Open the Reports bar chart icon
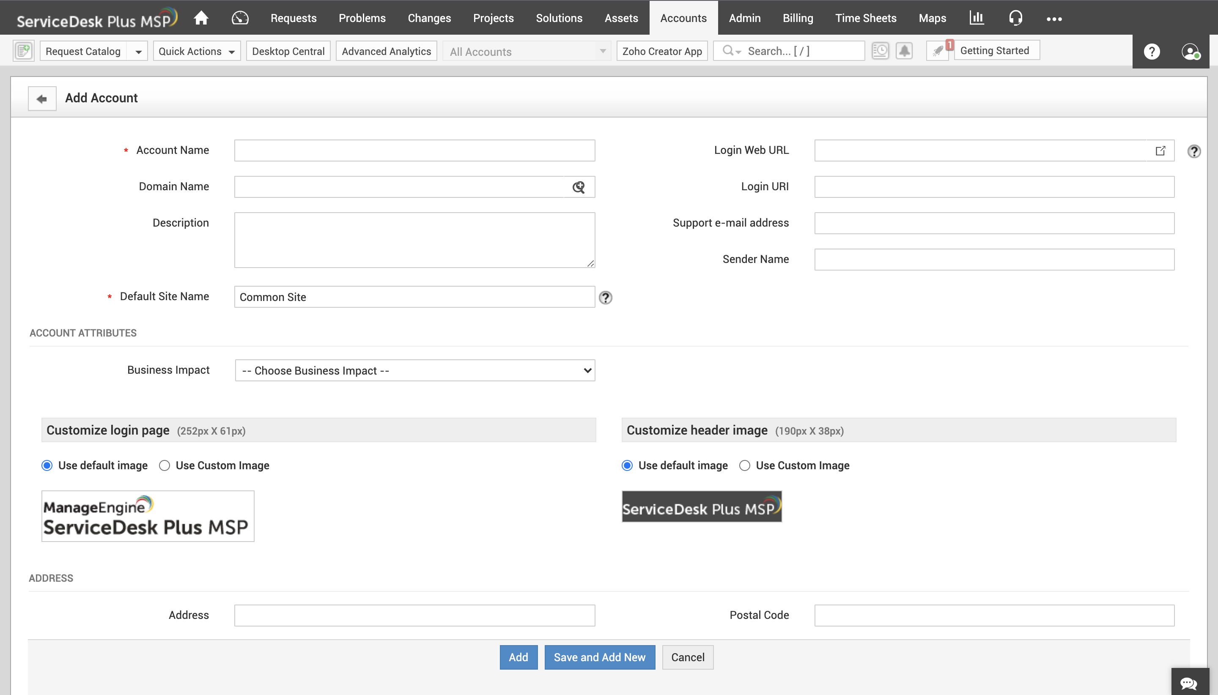 point(977,18)
